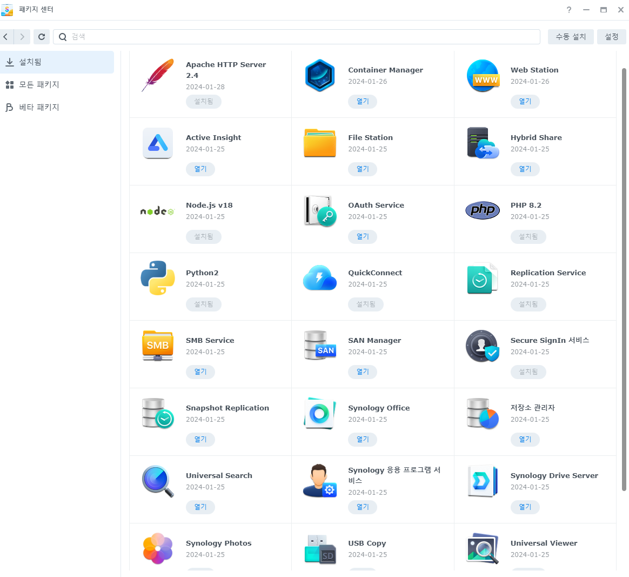The width and height of the screenshot is (629, 577).
Task: Click the Universal Viewer icon
Action: (483, 548)
